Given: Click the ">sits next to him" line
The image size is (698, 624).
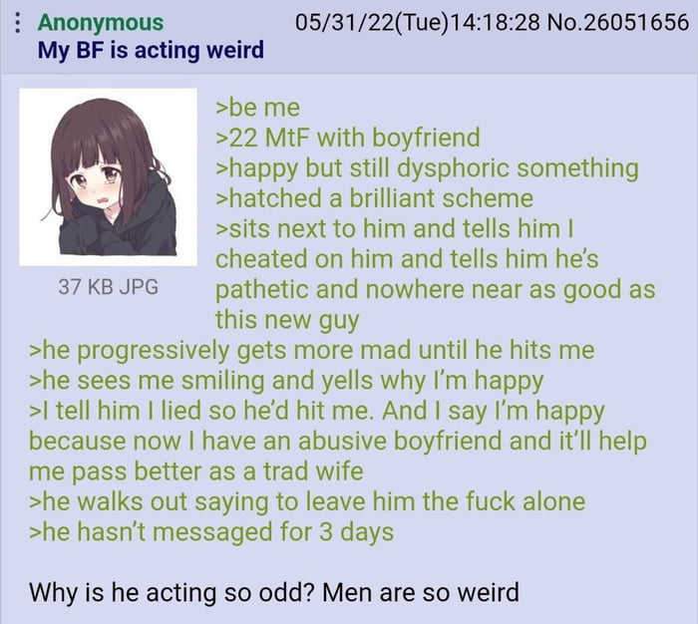Looking at the screenshot, I should tap(395, 229).
